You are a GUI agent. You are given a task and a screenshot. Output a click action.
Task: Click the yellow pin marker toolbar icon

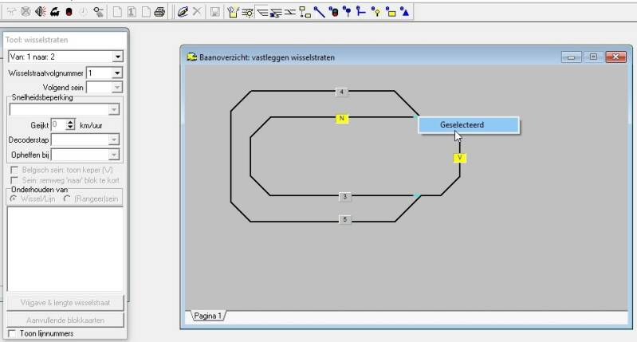pyautogui.click(x=376, y=12)
